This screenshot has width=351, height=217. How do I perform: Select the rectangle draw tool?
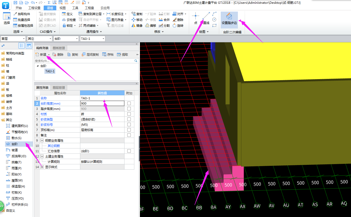[214, 25]
